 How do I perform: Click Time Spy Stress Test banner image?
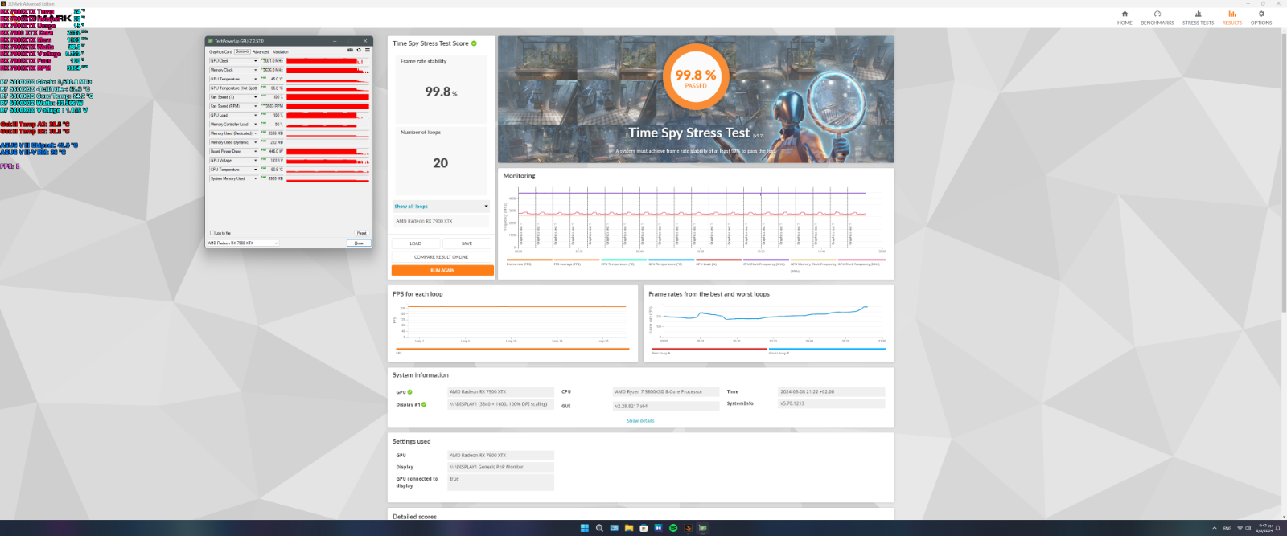pyautogui.click(x=696, y=100)
